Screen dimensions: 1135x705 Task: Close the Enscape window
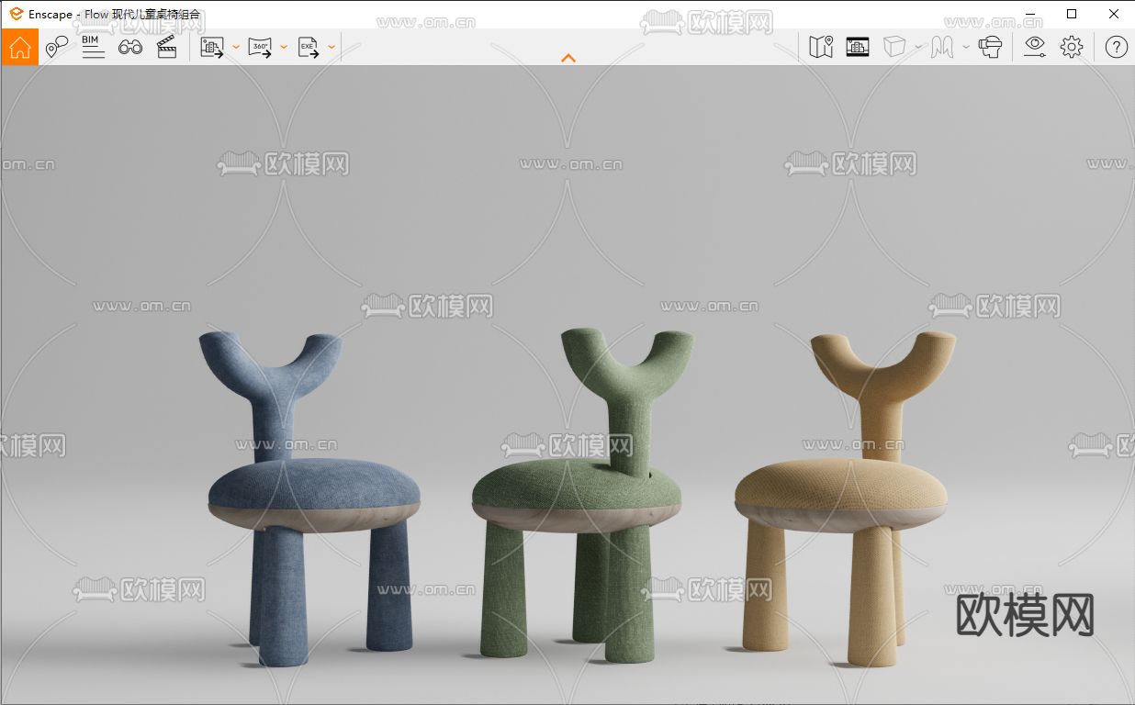click(1114, 14)
